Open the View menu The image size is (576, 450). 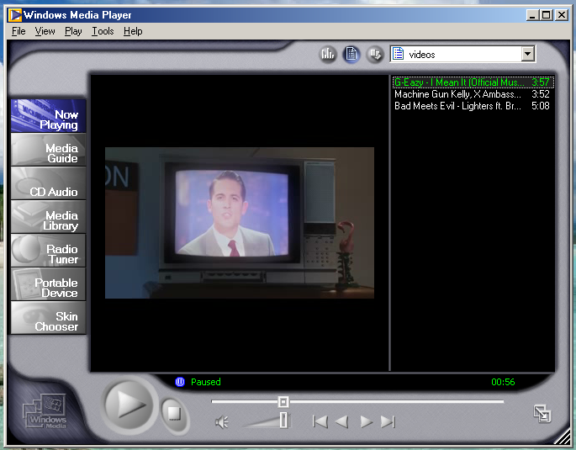45,31
